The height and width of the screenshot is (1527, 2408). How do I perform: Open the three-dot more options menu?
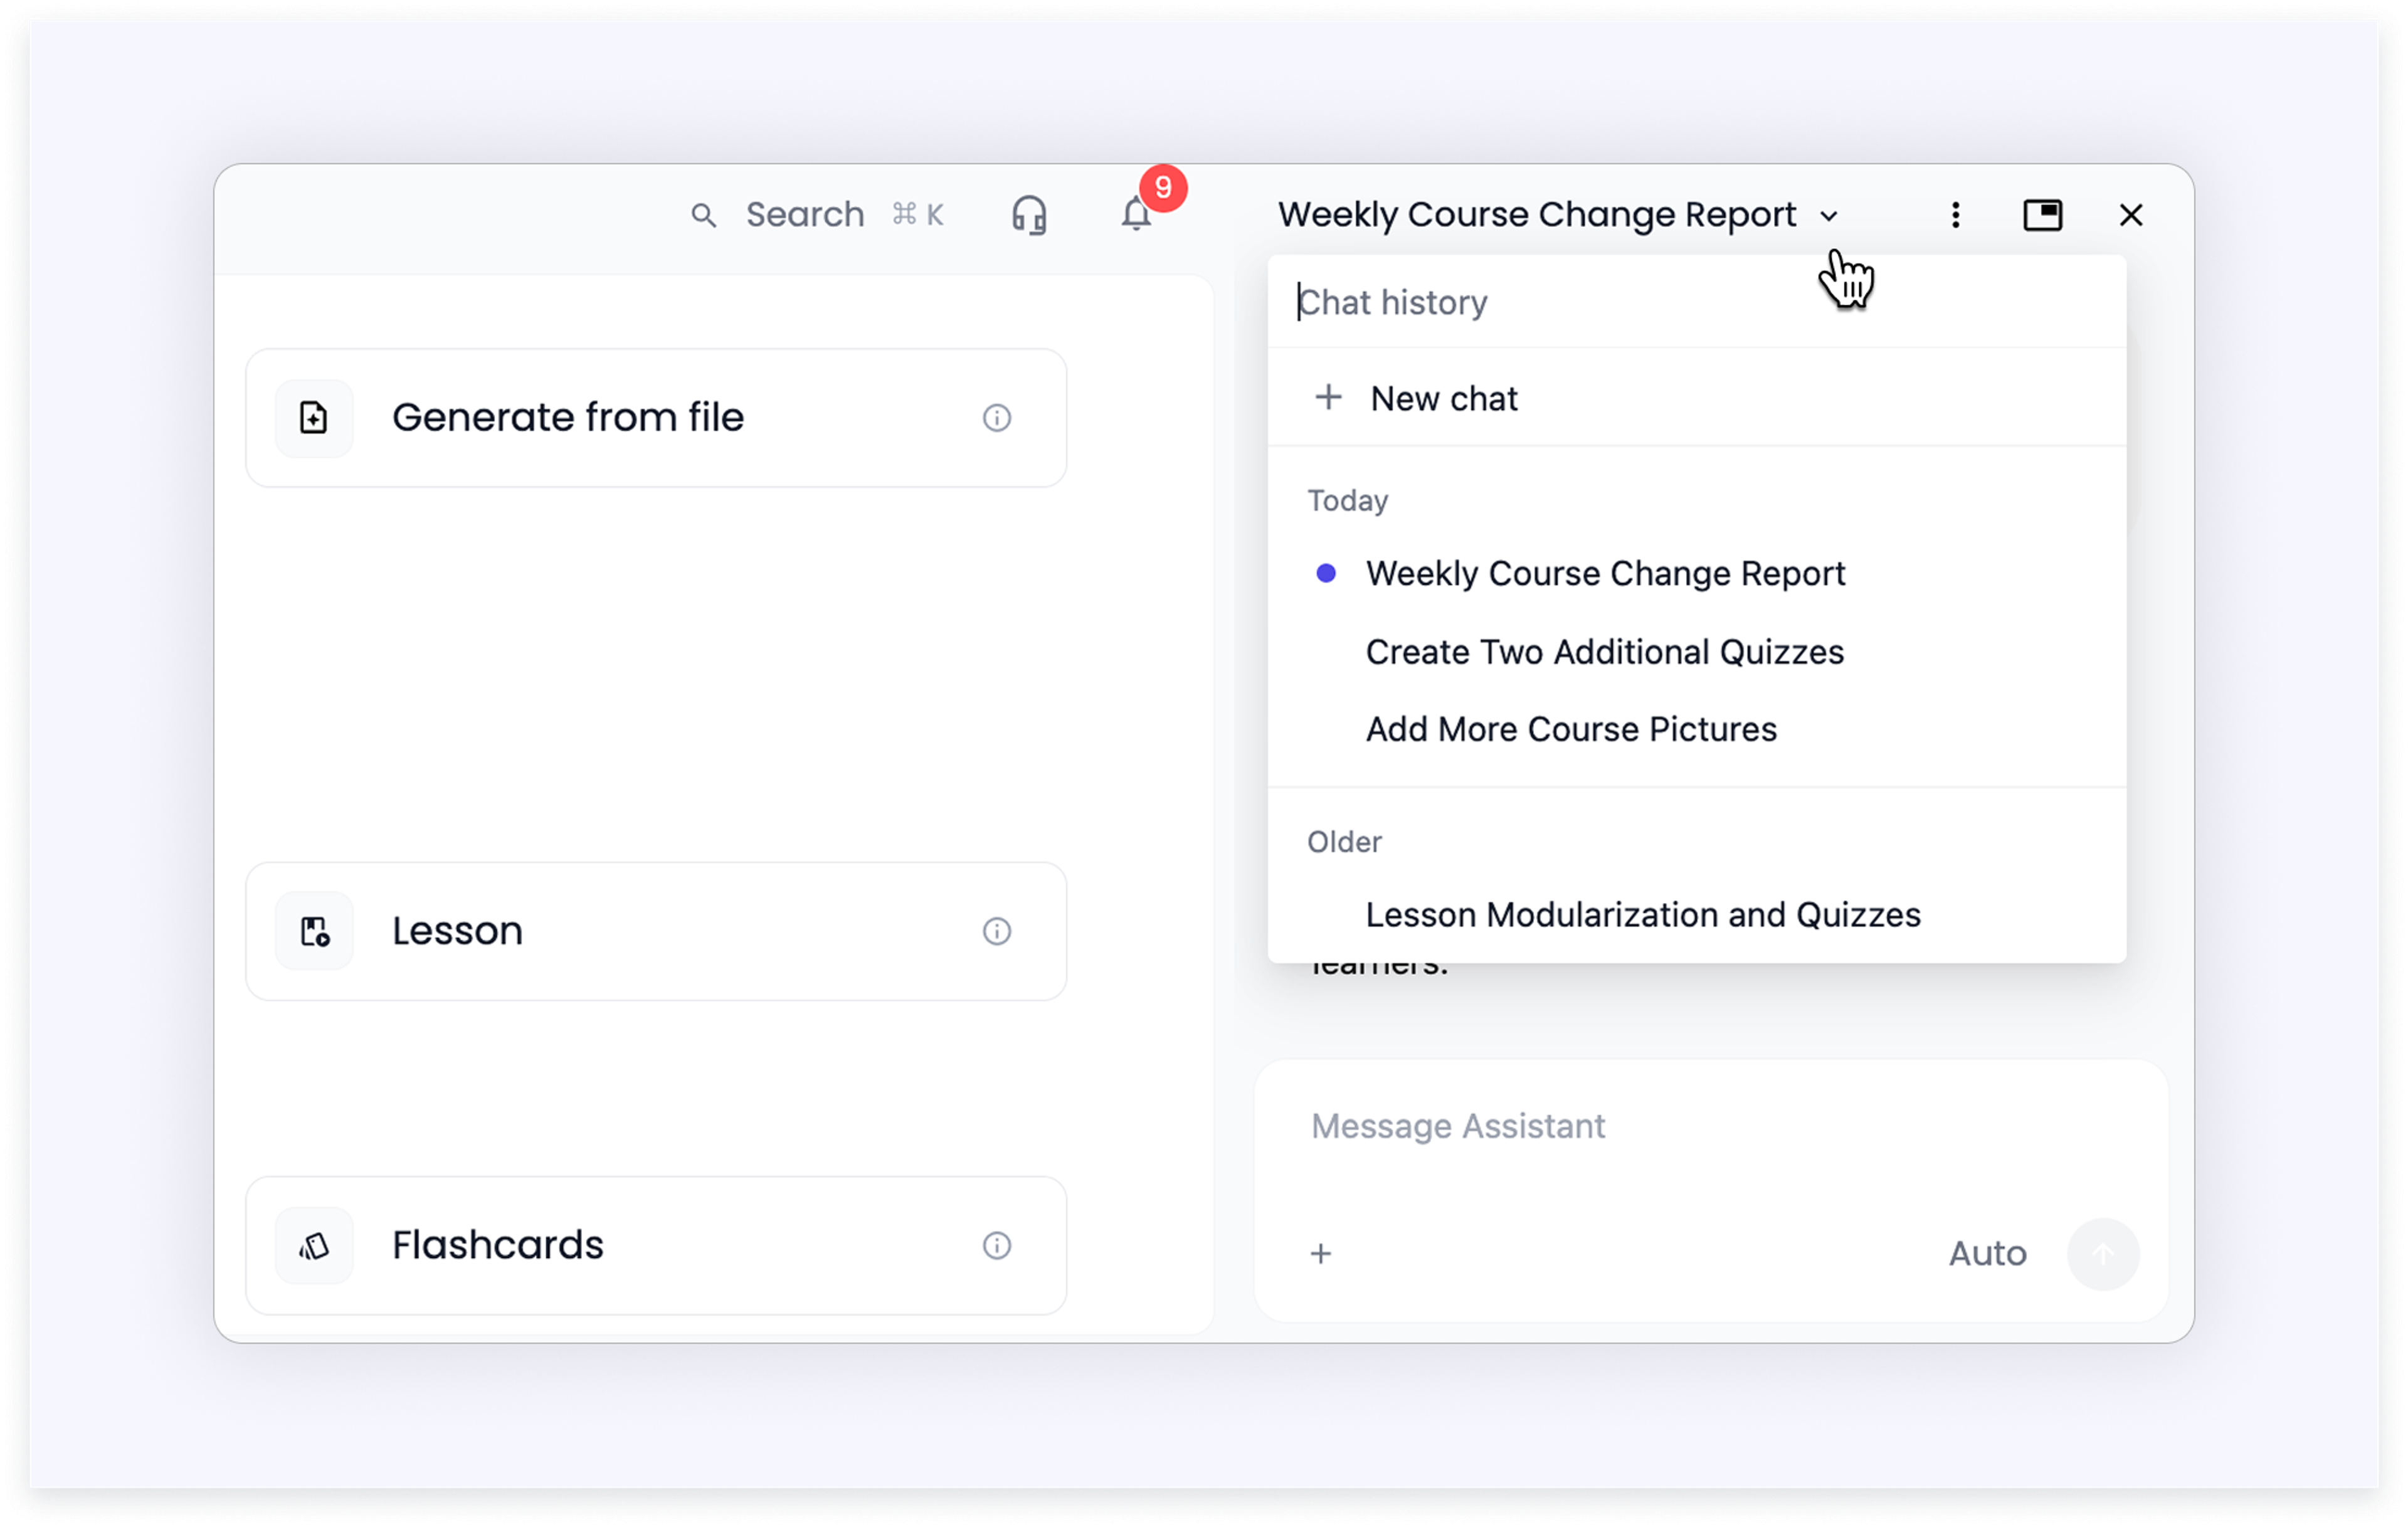[x=1955, y=215]
